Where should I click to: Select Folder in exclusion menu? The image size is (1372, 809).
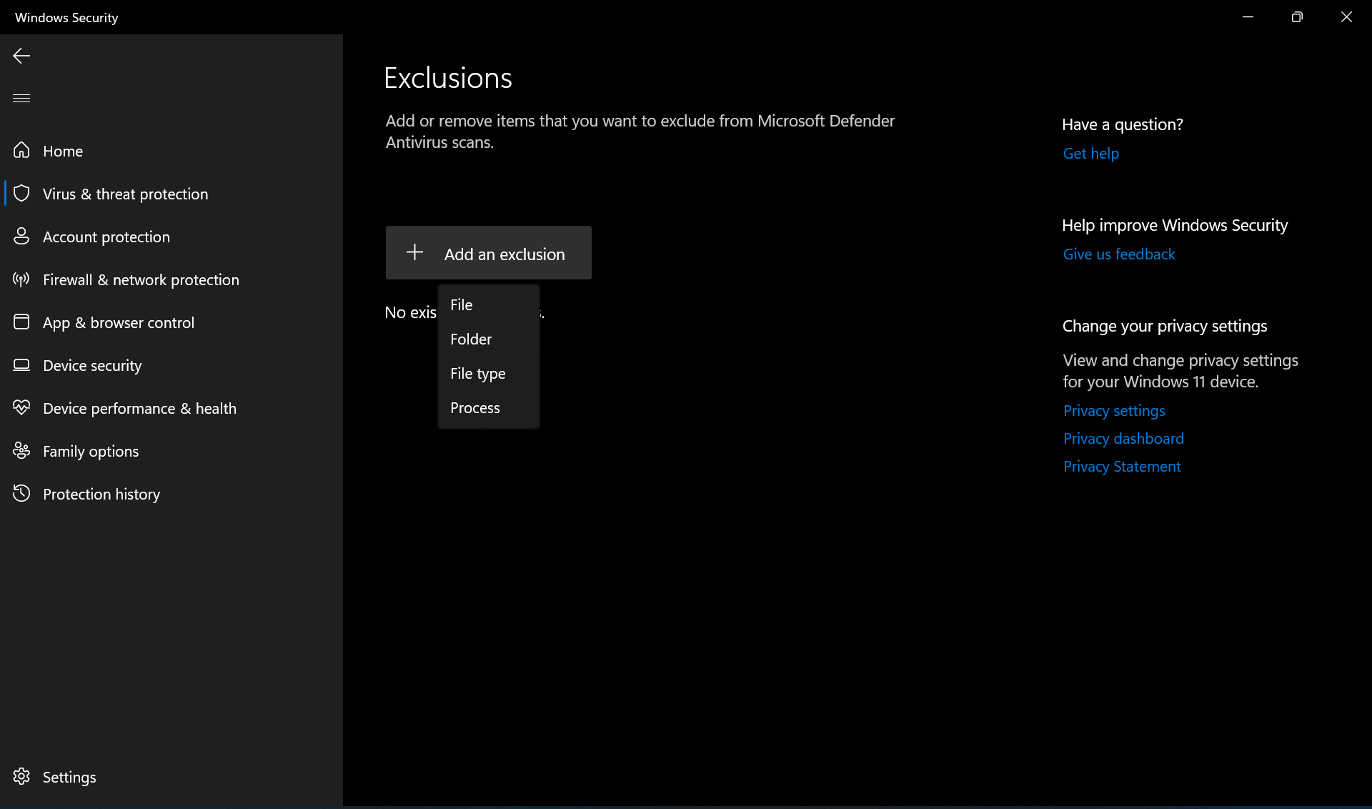click(471, 339)
